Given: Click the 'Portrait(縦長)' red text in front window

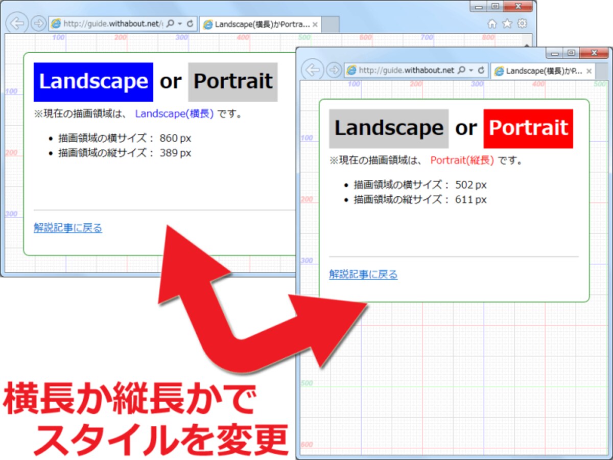Looking at the screenshot, I should [x=462, y=160].
